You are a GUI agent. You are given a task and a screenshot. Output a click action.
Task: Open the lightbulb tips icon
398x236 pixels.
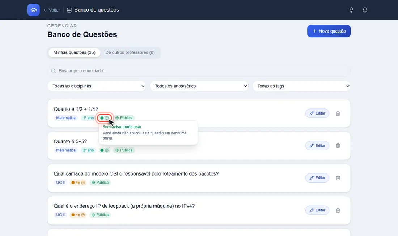pyautogui.click(x=351, y=10)
